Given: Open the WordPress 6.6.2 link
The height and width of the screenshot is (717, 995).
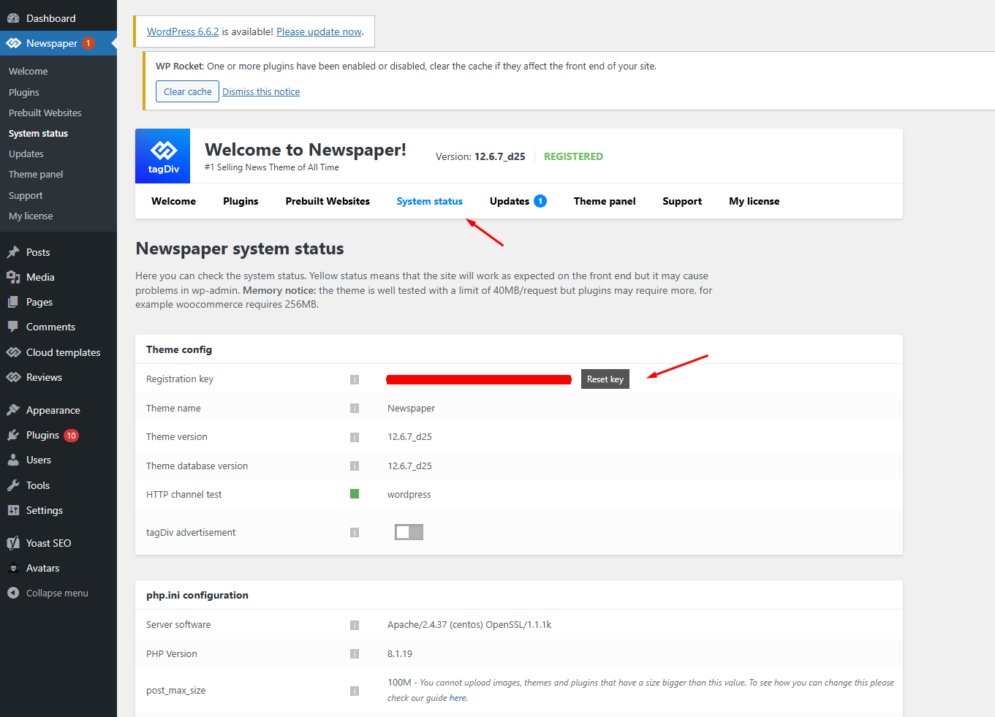Looking at the screenshot, I should pyautogui.click(x=183, y=31).
